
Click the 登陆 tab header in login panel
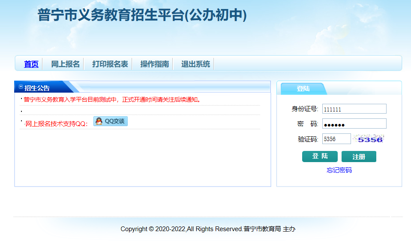(303, 89)
